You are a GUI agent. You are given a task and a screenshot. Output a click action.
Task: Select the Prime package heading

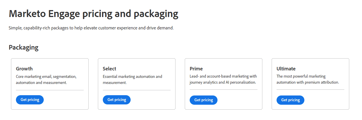coord(196,69)
